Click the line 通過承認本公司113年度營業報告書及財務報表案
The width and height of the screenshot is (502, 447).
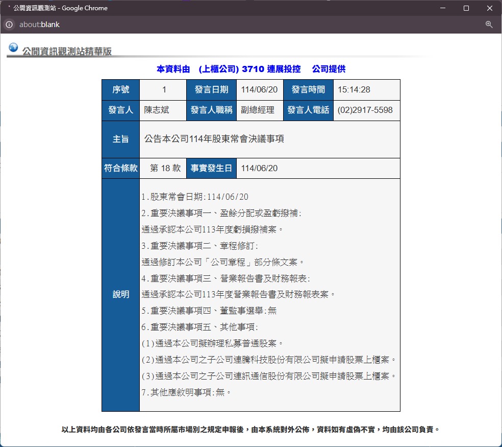[x=238, y=294]
